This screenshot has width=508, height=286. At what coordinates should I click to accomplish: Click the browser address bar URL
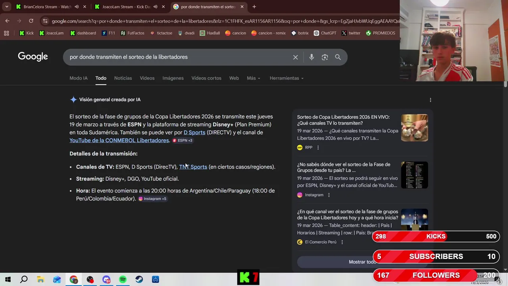pyautogui.click(x=225, y=21)
